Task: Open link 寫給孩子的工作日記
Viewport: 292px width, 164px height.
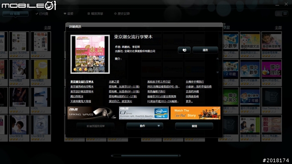Action: tap(159, 82)
